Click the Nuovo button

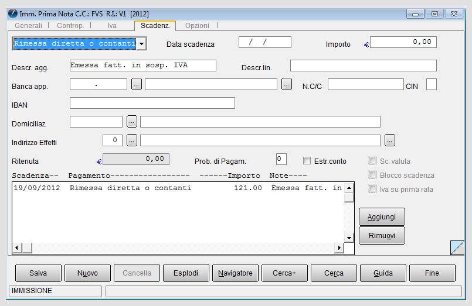(87, 273)
